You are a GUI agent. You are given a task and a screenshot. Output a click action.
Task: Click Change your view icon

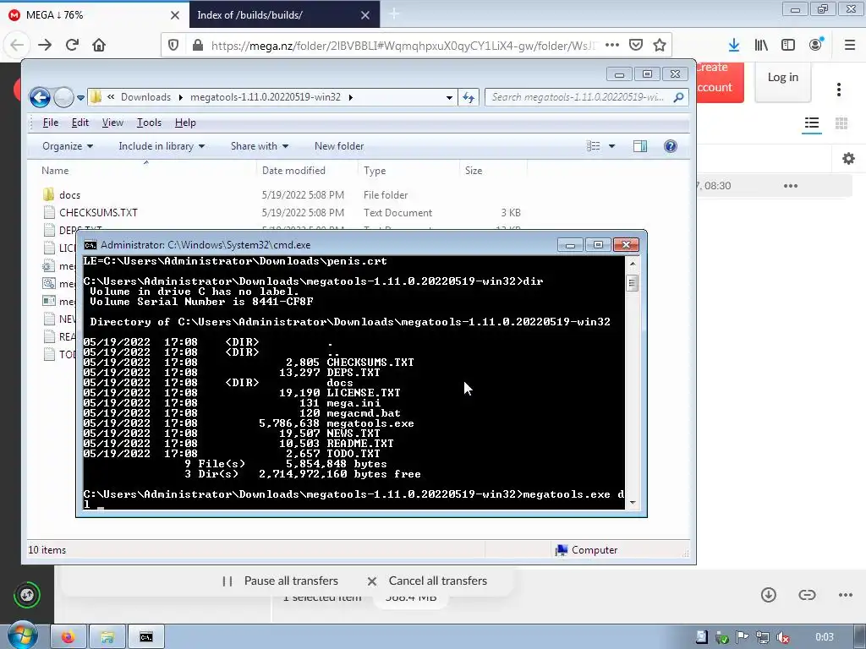coord(594,146)
